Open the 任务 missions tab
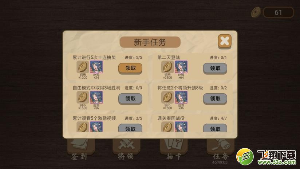Viewport: 300px width, 169px height. pos(220,151)
